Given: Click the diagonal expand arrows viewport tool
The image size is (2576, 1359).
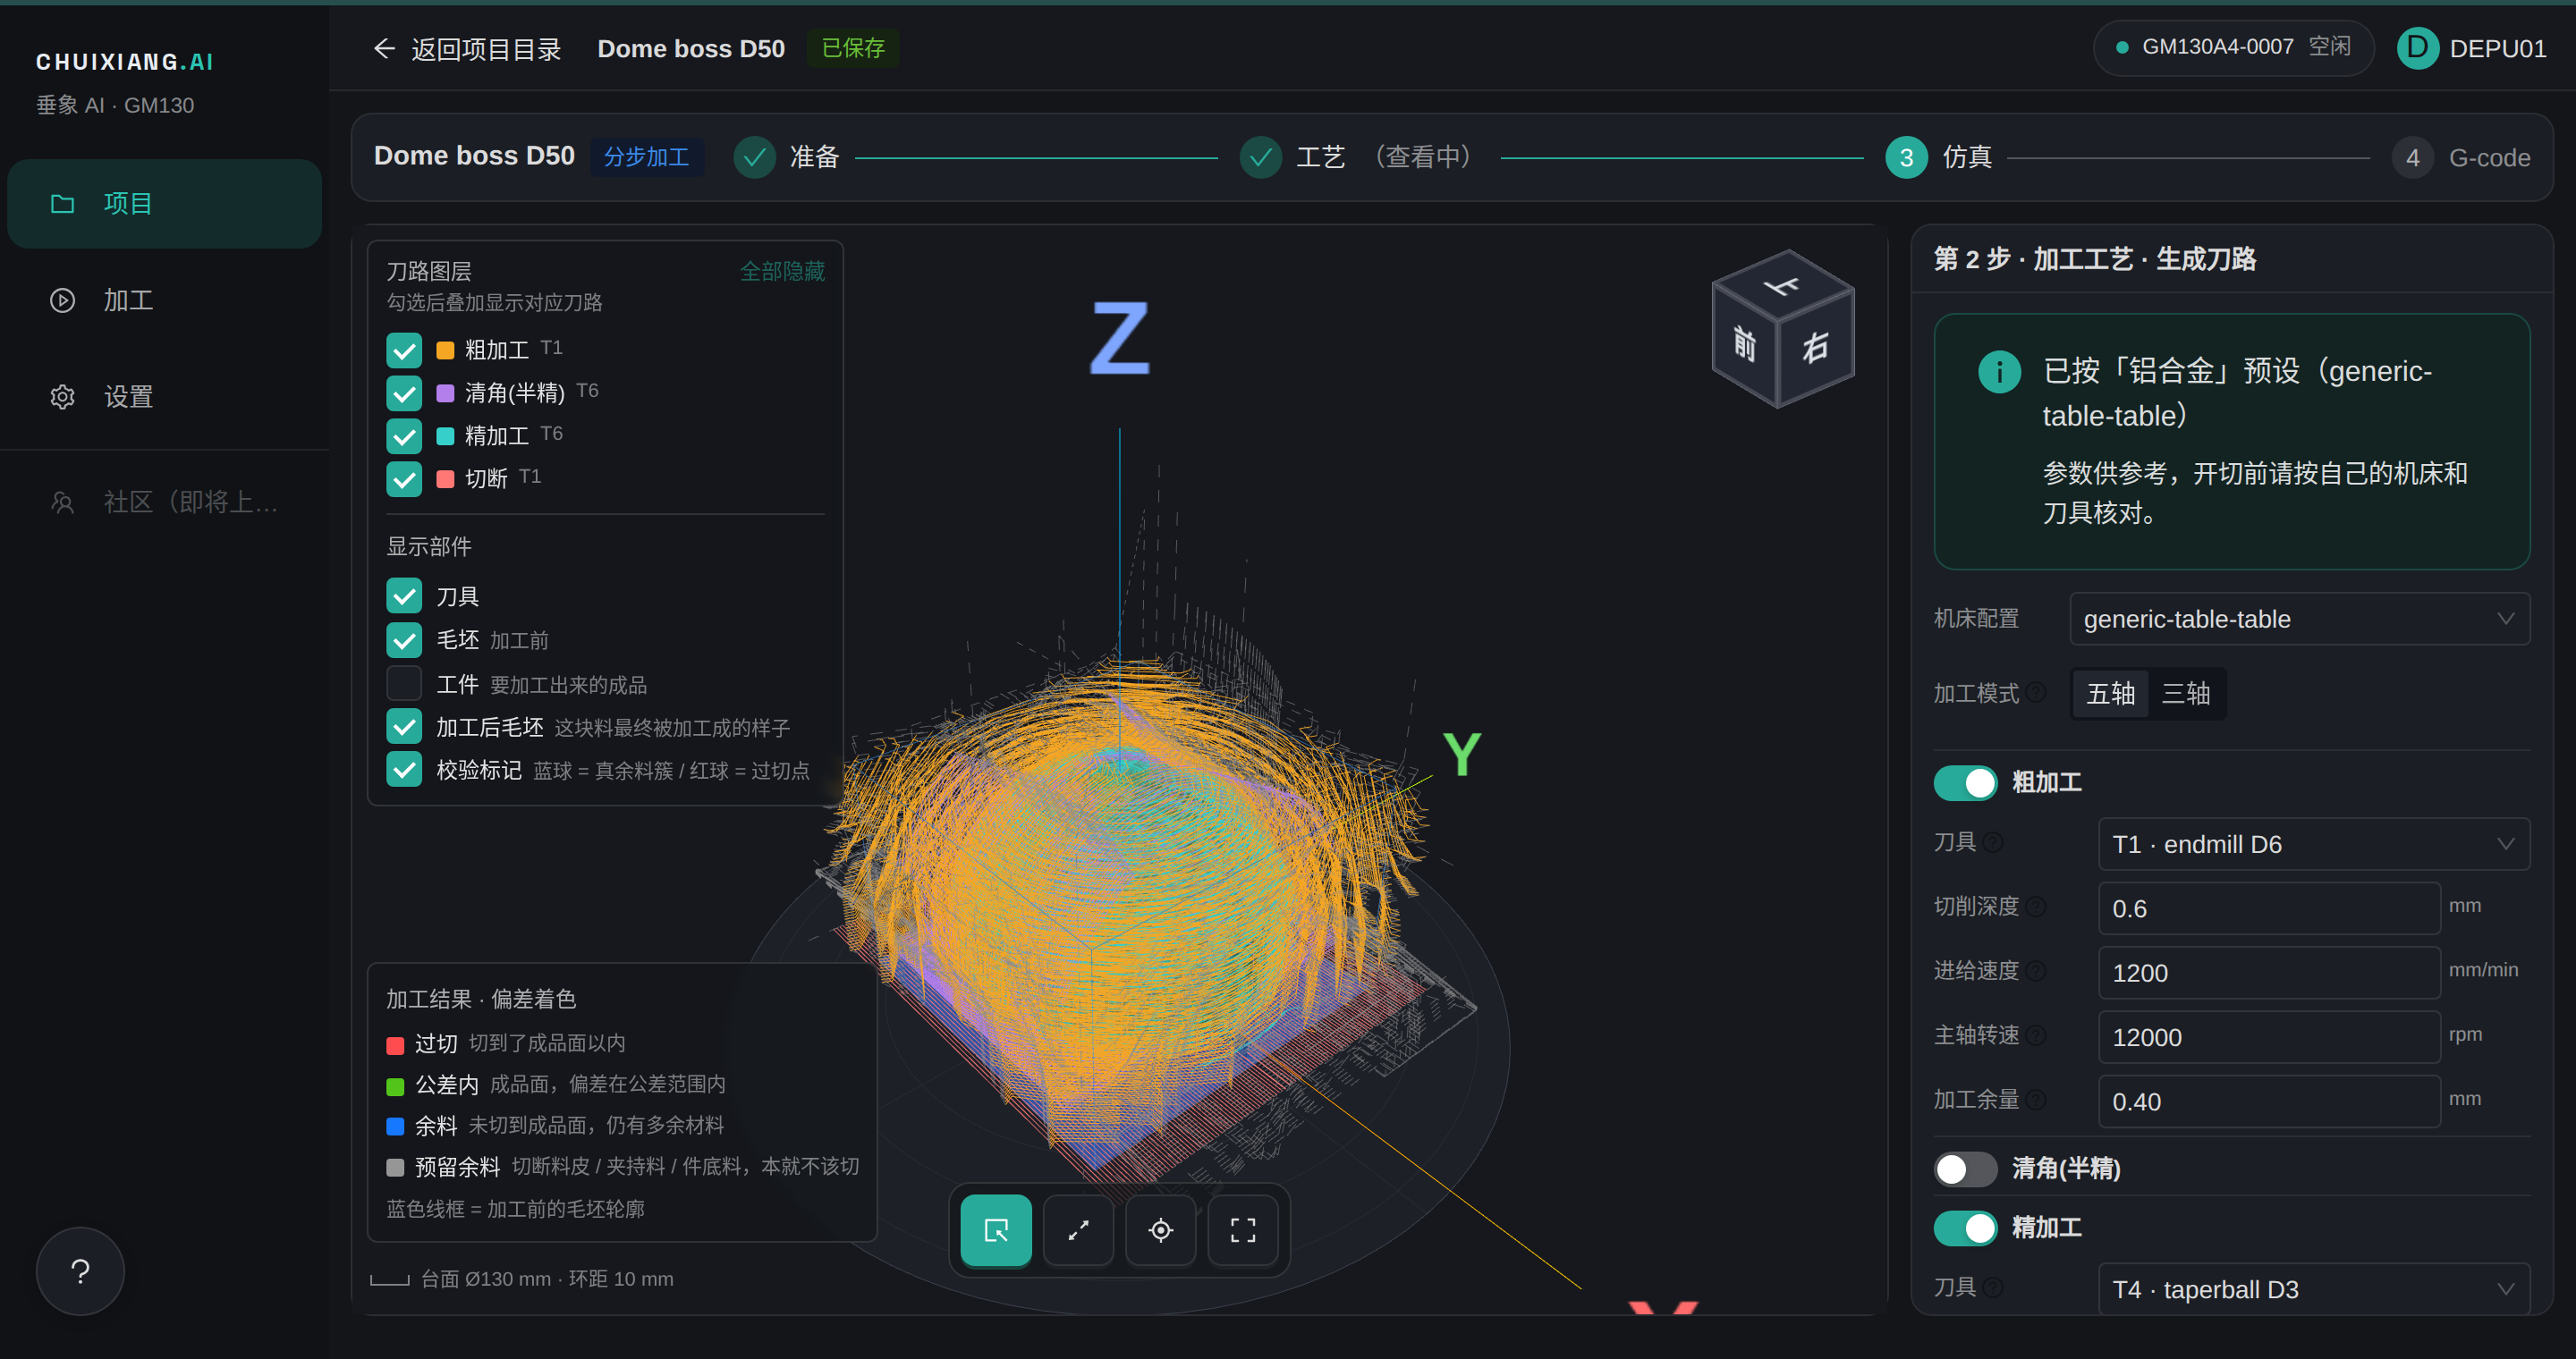Looking at the screenshot, I should [x=1078, y=1230].
